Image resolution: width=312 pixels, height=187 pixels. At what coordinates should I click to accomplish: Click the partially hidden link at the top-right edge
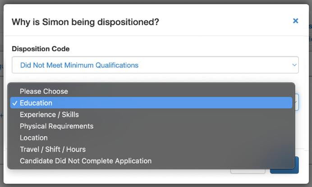tap(310, 26)
